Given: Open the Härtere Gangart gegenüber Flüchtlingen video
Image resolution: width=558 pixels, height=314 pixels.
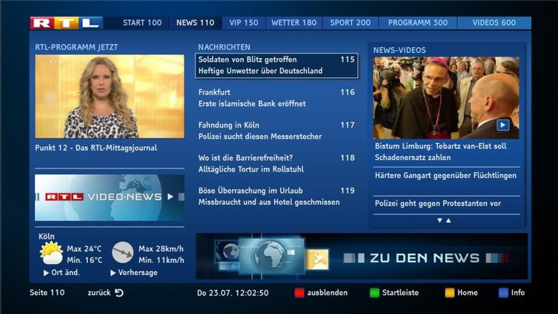Looking at the screenshot, I should [445, 175].
